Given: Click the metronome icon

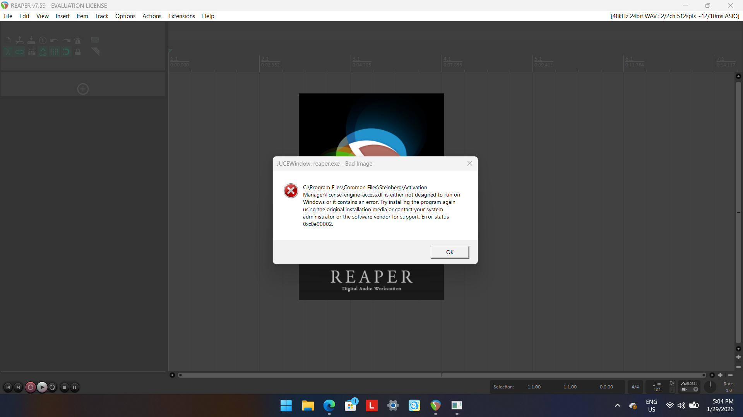Looking at the screenshot, I should point(78,40).
